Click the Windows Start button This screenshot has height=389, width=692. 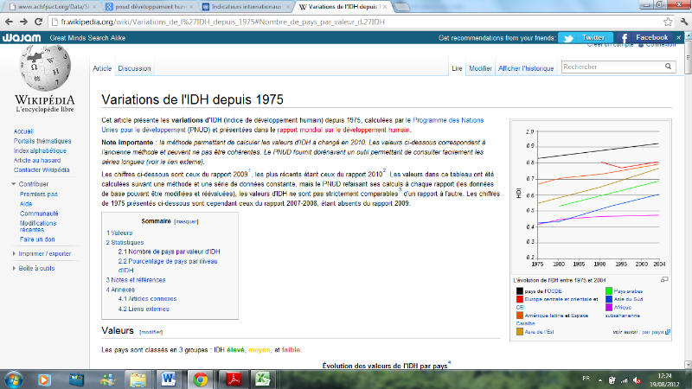point(15,378)
